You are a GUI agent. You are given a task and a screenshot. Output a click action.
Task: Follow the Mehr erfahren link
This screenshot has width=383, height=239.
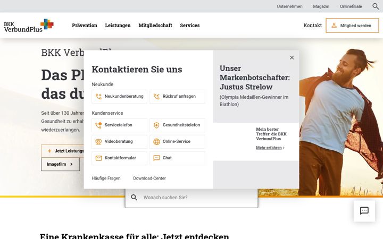click(x=270, y=148)
